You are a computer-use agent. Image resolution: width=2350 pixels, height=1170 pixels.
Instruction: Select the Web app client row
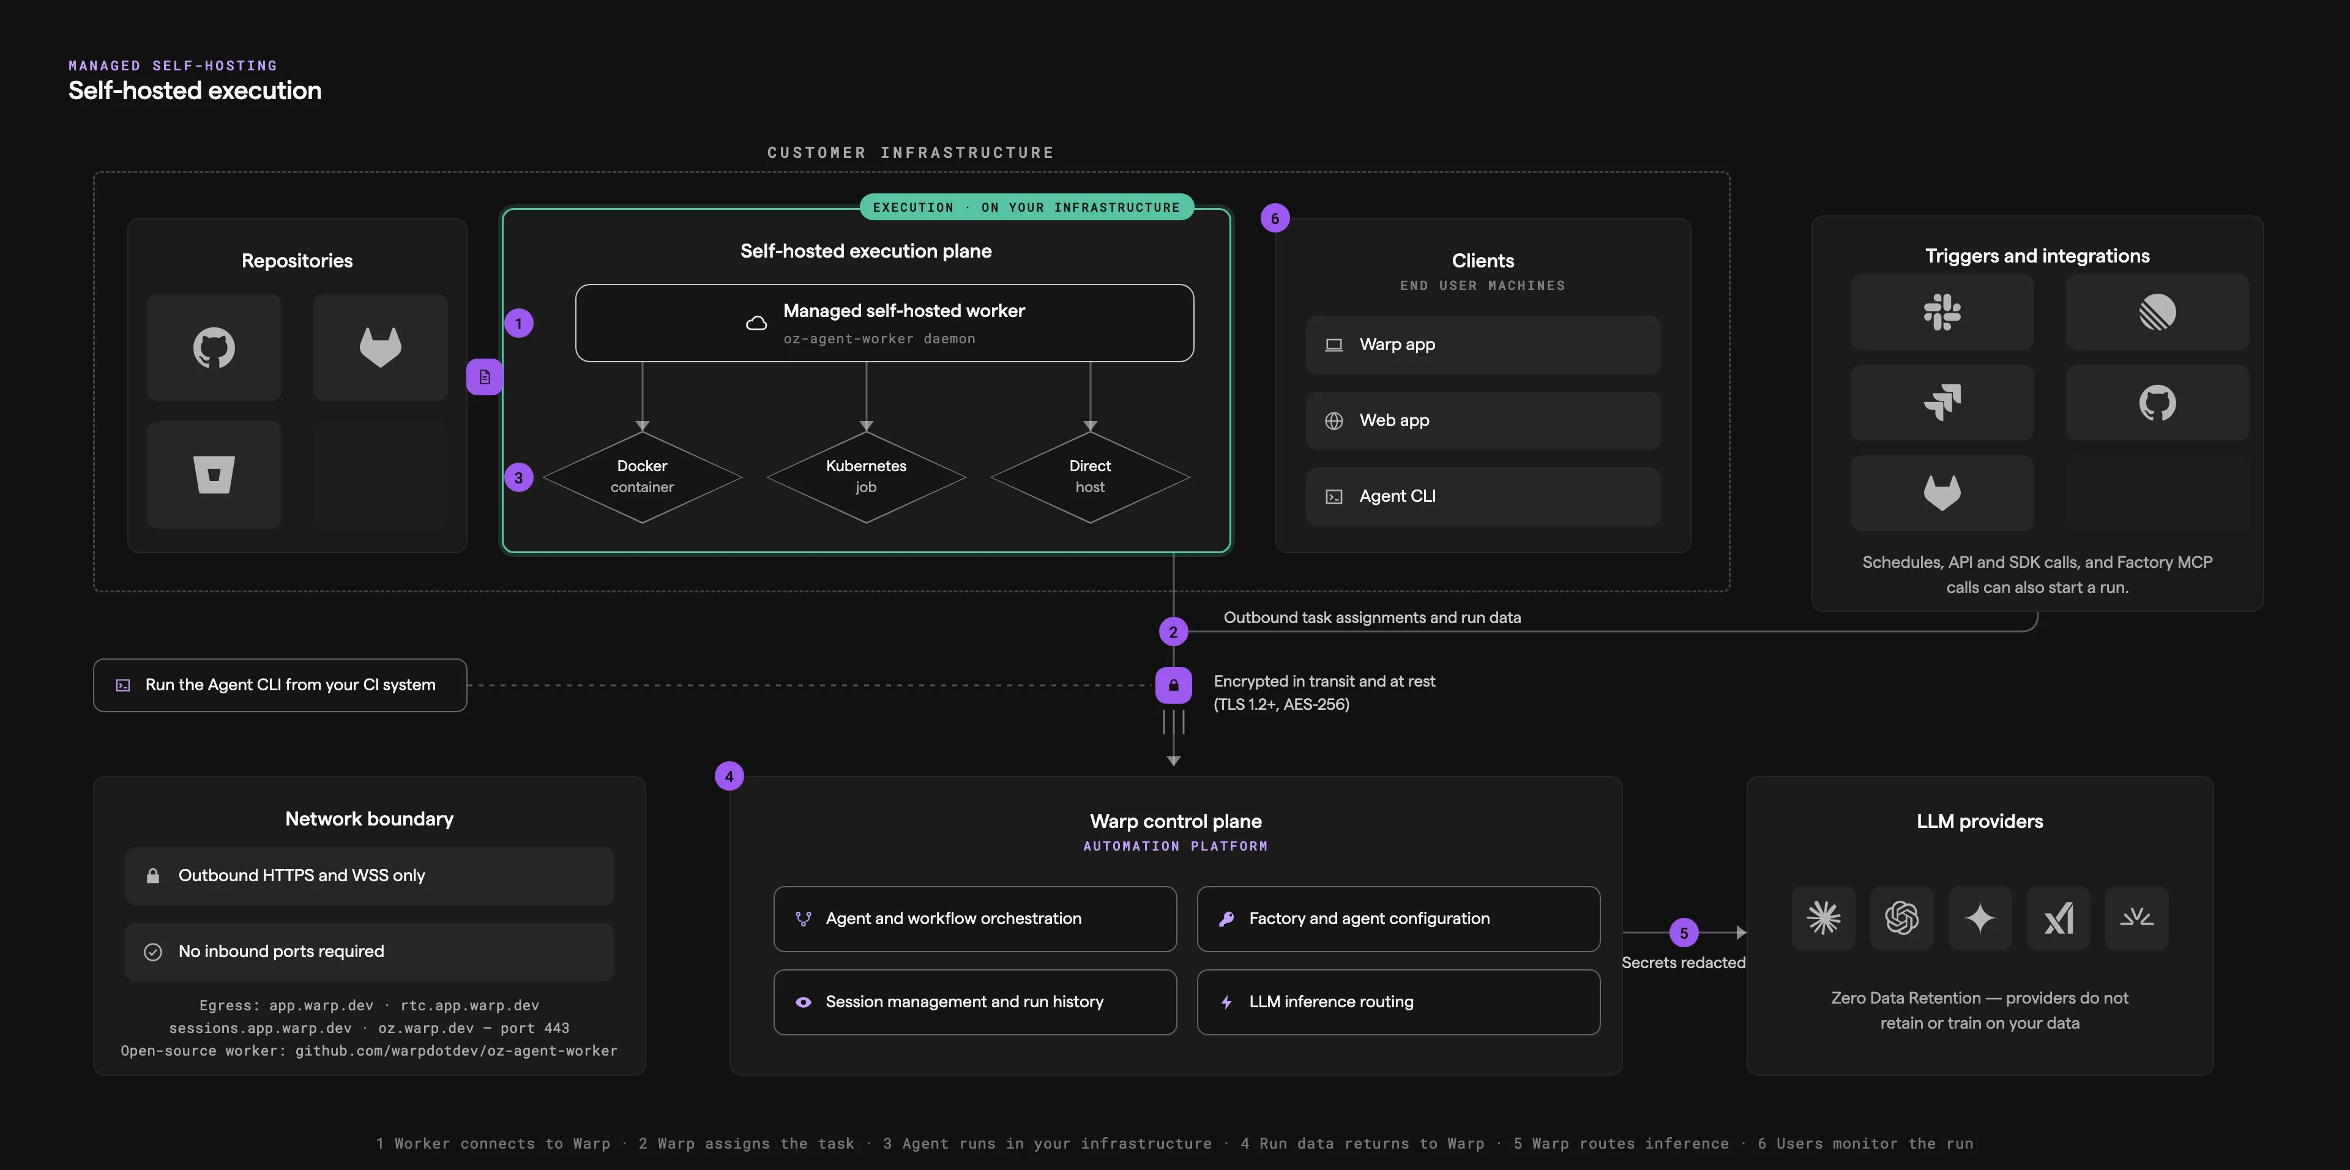tap(1482, 420)
